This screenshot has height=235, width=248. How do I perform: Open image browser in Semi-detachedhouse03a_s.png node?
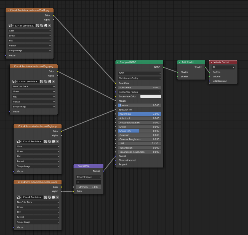point(15,81)
